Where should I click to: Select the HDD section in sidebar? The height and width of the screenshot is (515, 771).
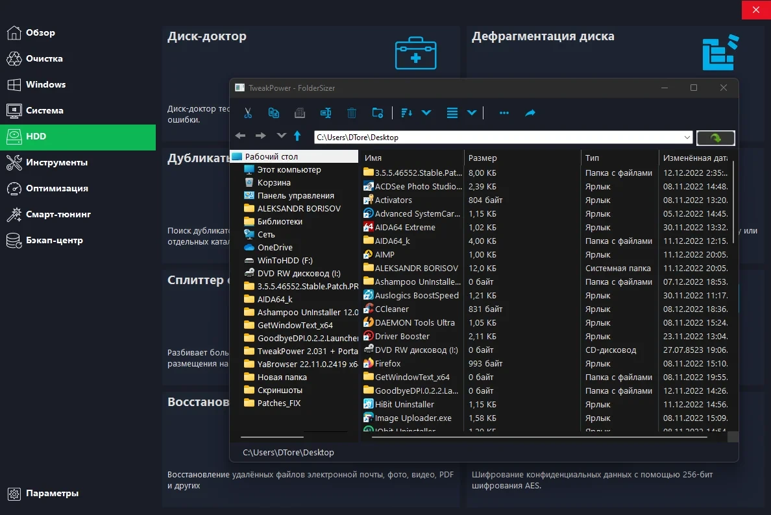pos(78,137)
